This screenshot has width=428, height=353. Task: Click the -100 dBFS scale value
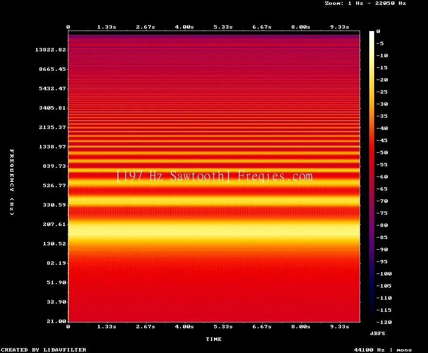tap(384, 273)
